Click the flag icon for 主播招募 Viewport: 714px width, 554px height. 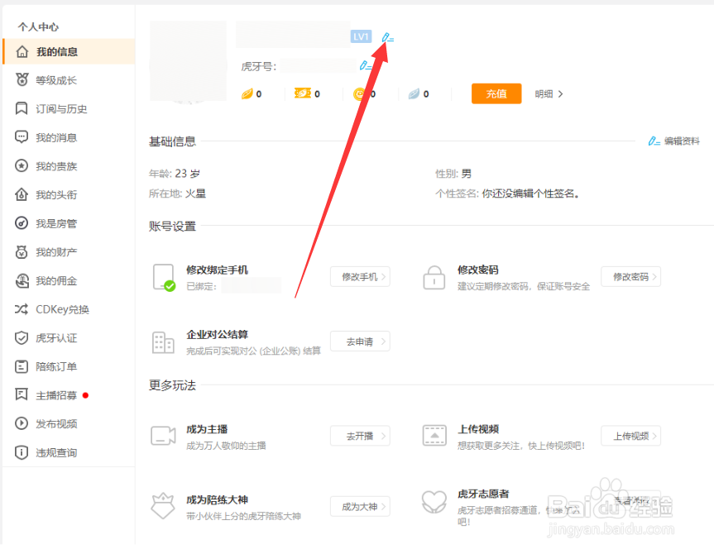pyautogui.click(x=22, y=394)
